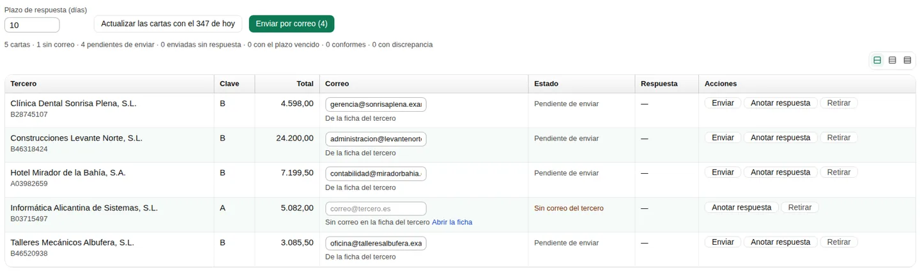This screenshot has height=271, width=920.
Task: Click the Estado column header
Action: (581, 84)
